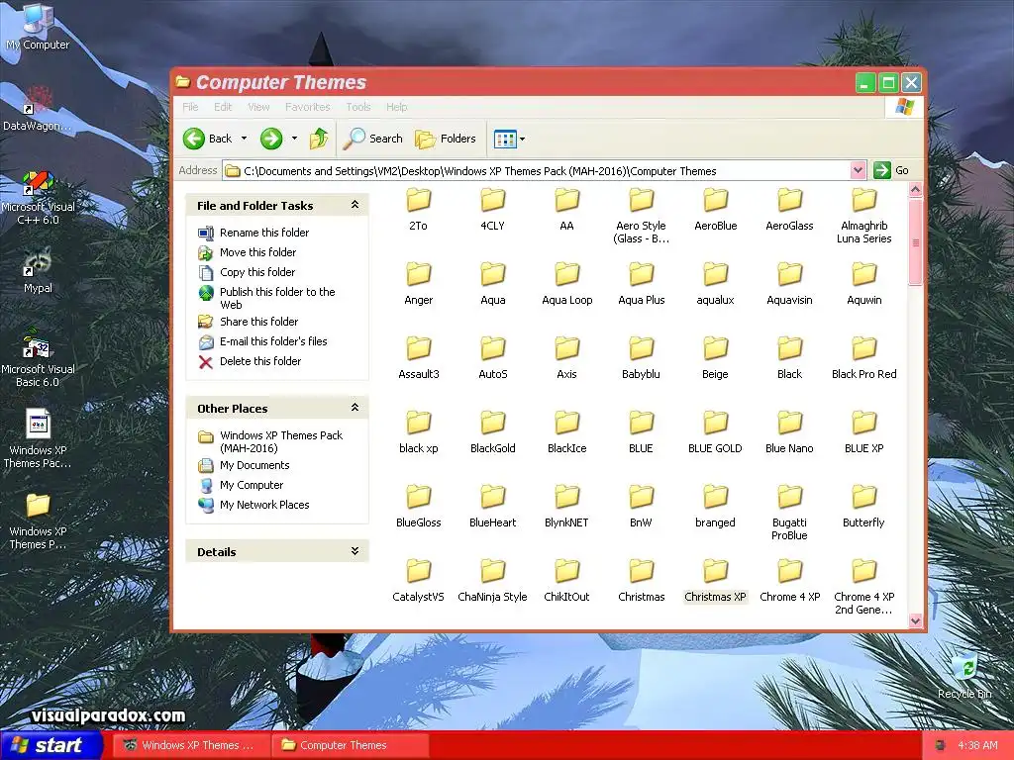Select the ChaNinja Style folder
The width and height of the screenshot is (1014, 760).
[x=493, y=580]
